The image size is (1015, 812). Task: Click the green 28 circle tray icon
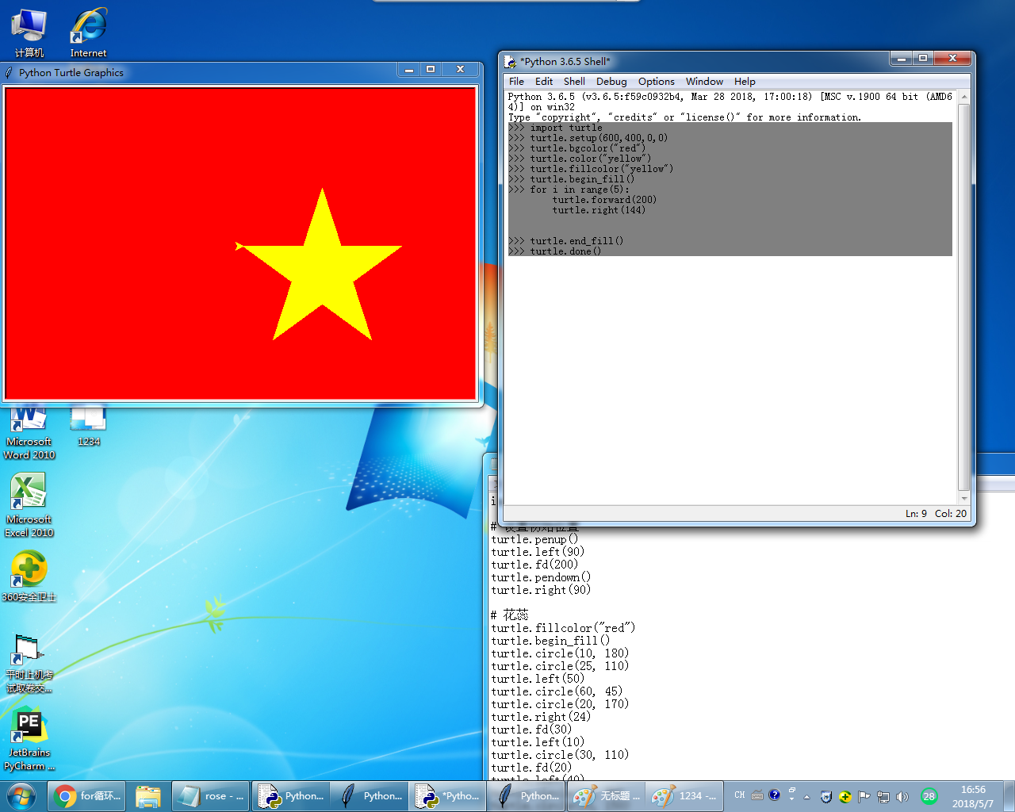[929, 796]
